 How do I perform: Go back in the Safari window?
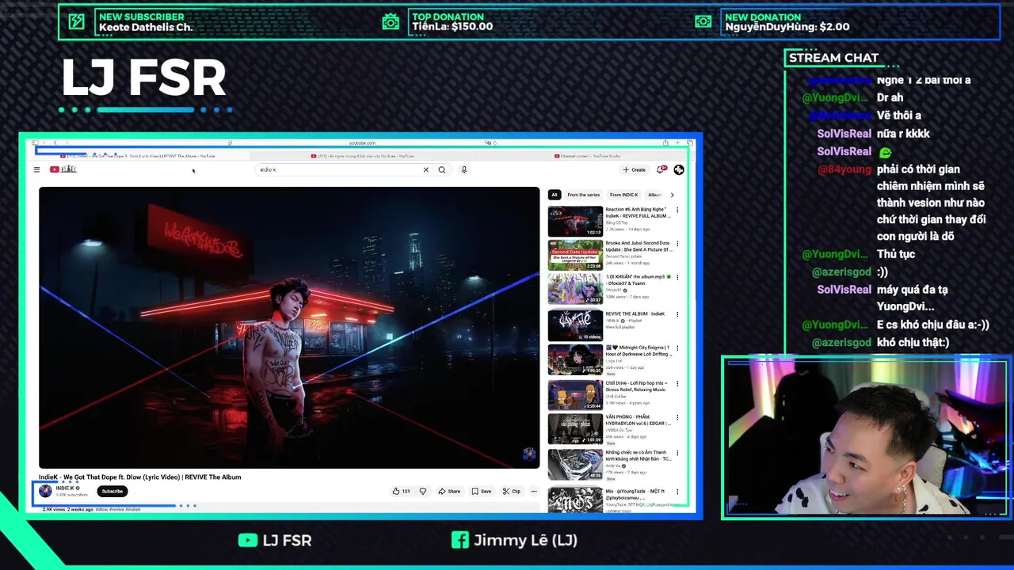pos(55,142)
